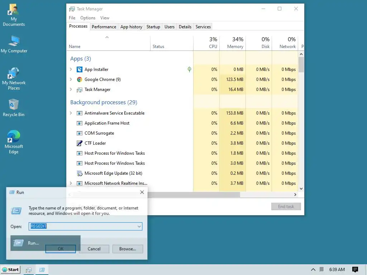Sort by the CPU column header
Screen dimensions: 367x275
point(207,43)
